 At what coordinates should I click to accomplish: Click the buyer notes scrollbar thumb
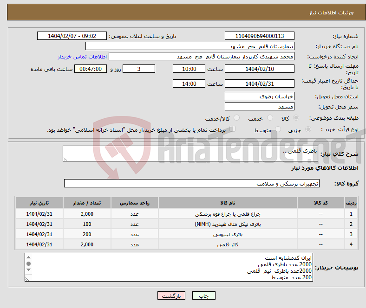point(28,263)
